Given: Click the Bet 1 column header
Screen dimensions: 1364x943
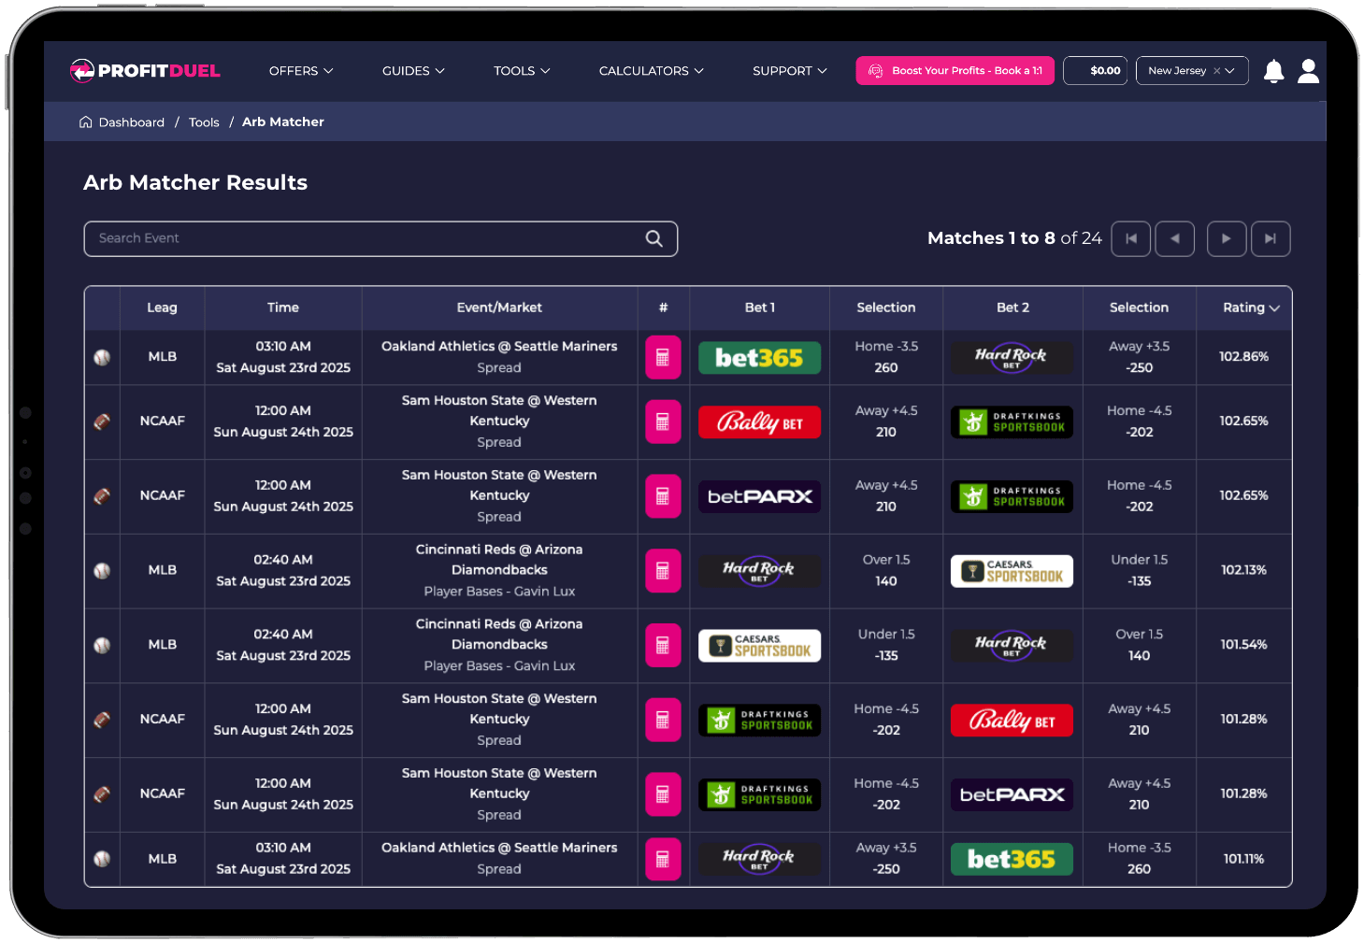Looking at the screenshot, I should (760, 307).
